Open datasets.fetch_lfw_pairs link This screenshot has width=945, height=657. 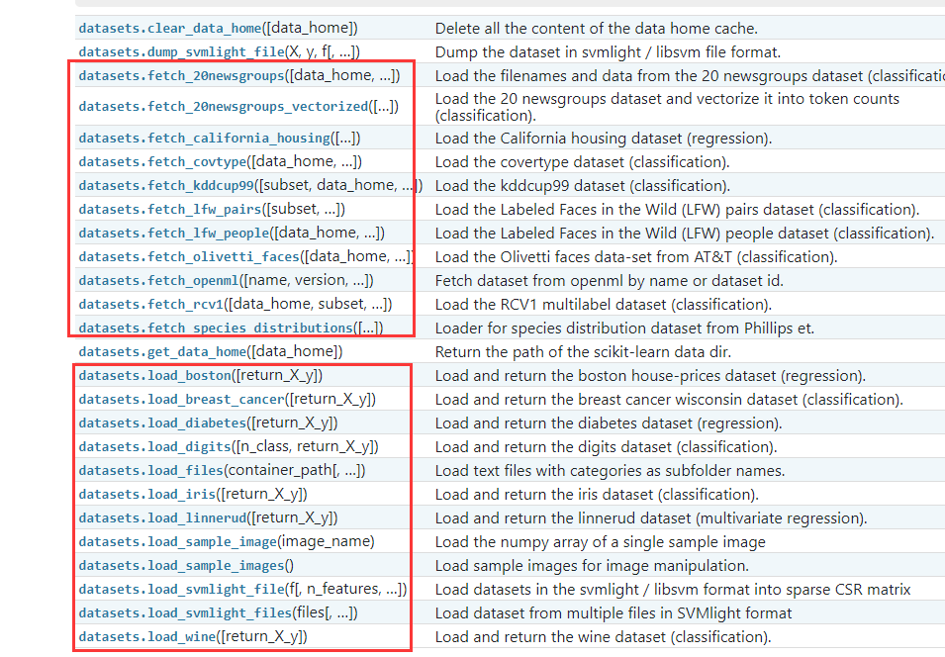(170, 209)
